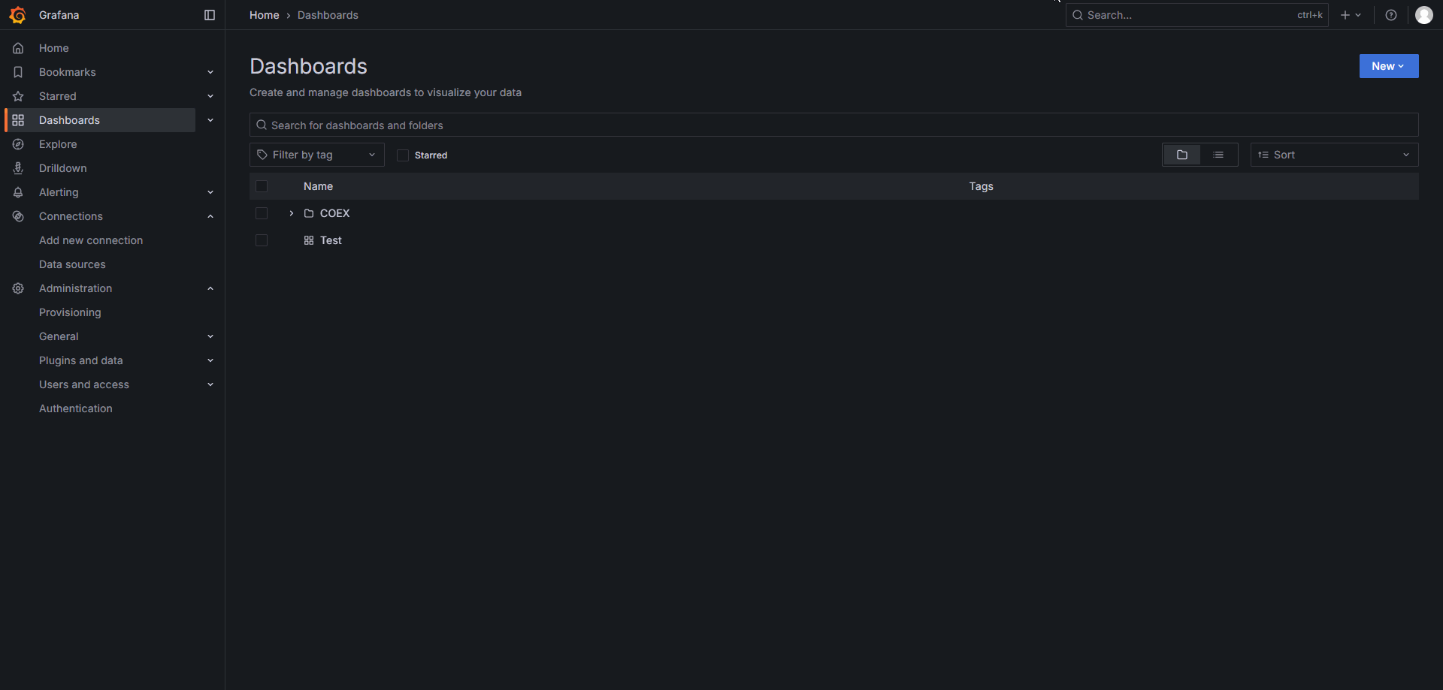This screenshot has height=690, width=1443.
Task: Open the Filter by tag dropdown
Action: (316, 155)
